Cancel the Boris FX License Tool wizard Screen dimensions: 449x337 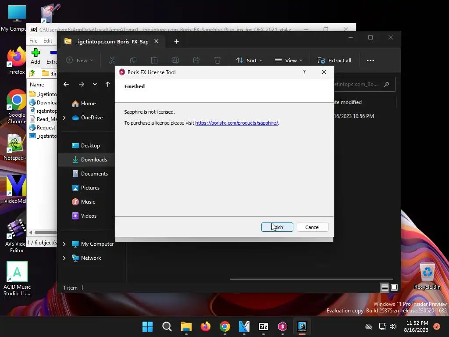click(312, 227)
